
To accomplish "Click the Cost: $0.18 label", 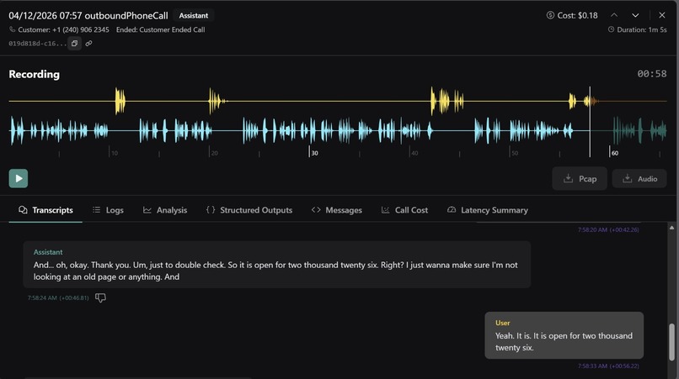I will [572, 16].
